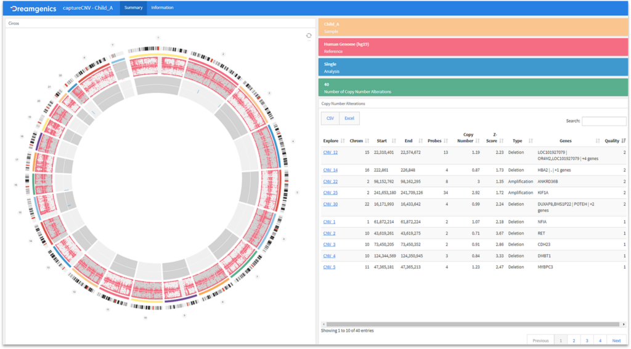Sort table by End column arrows
Screen dimensions: 631x349
click(x=420, y=141)
